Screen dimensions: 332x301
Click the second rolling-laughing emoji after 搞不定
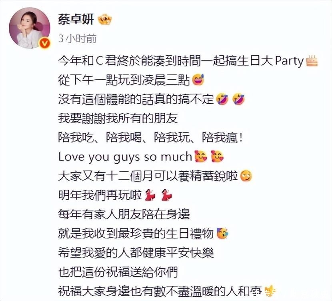pyautogui.click(x=238, y=99)
